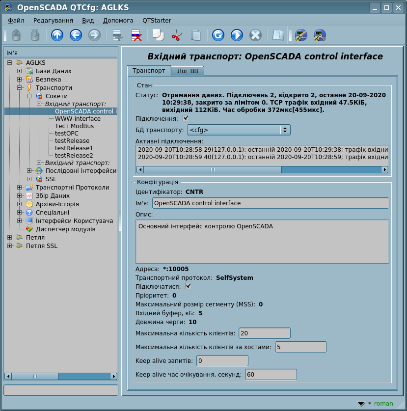The width and height of the screenshot is (407, 411).
Task: Select testRelease1 in the tree
Action: tap(74, 148)
